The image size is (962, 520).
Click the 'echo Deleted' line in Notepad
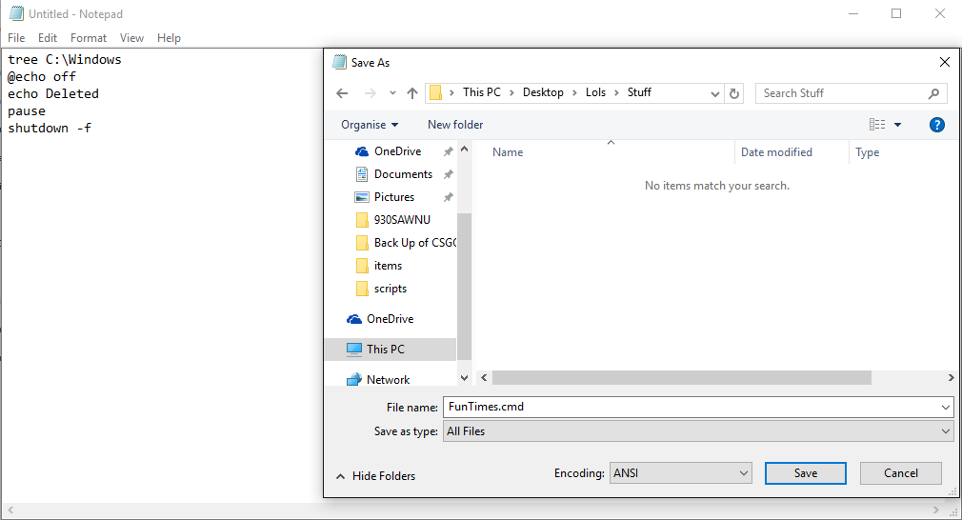tap(52, 94)
